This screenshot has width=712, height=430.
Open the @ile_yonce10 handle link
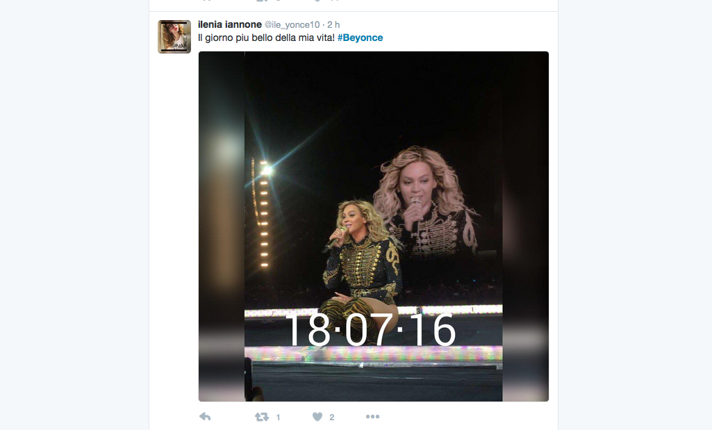pyautogui.click(x=292, y=24)
